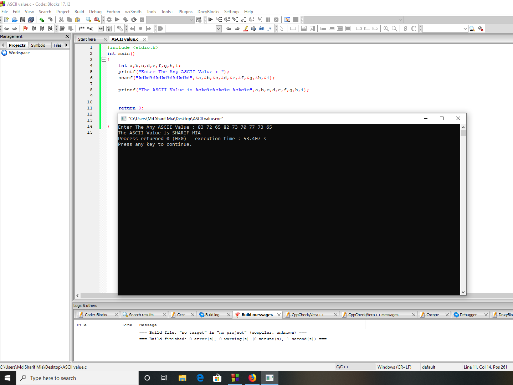The height and width of the screenshot is (385, 513).
Task: Zoom in on the editor using the magnifier plus
Action: (x=386, y=29)
